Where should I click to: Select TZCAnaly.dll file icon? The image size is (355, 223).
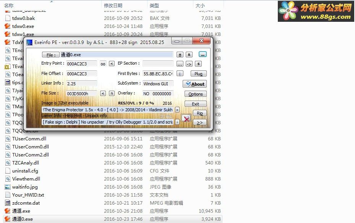(8, 163)
